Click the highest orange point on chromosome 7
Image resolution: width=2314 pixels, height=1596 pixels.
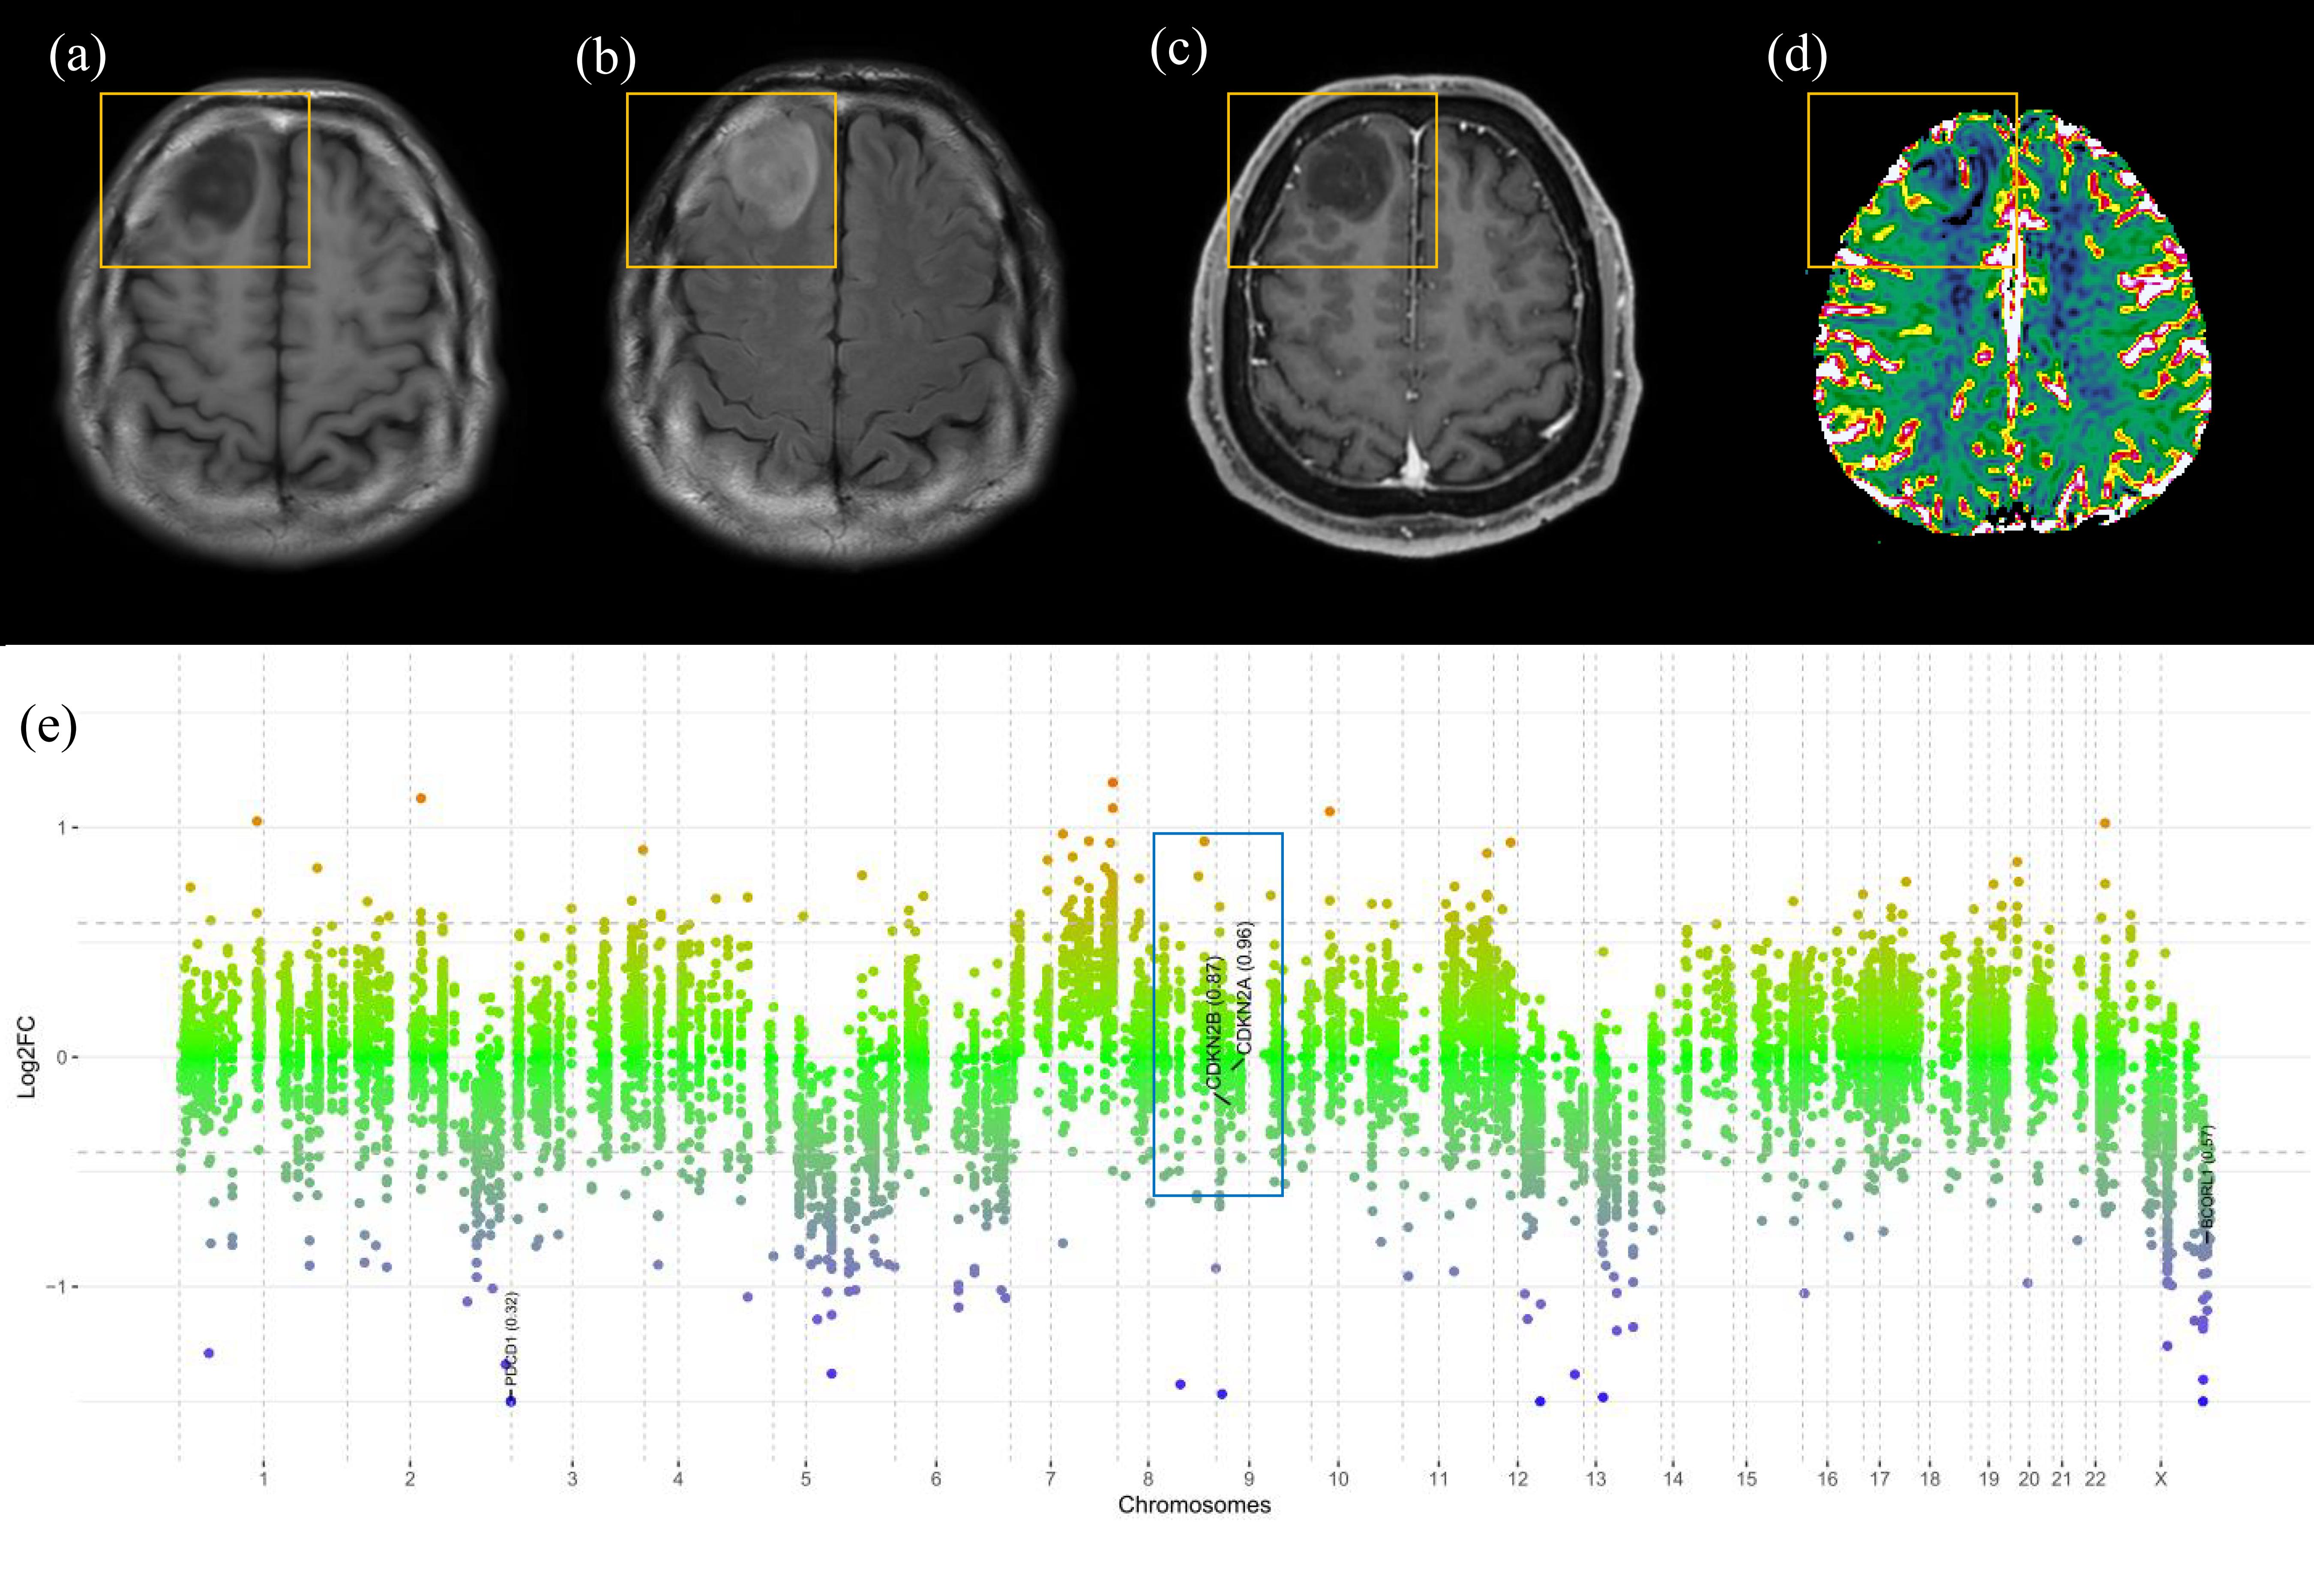point(1112,783)
